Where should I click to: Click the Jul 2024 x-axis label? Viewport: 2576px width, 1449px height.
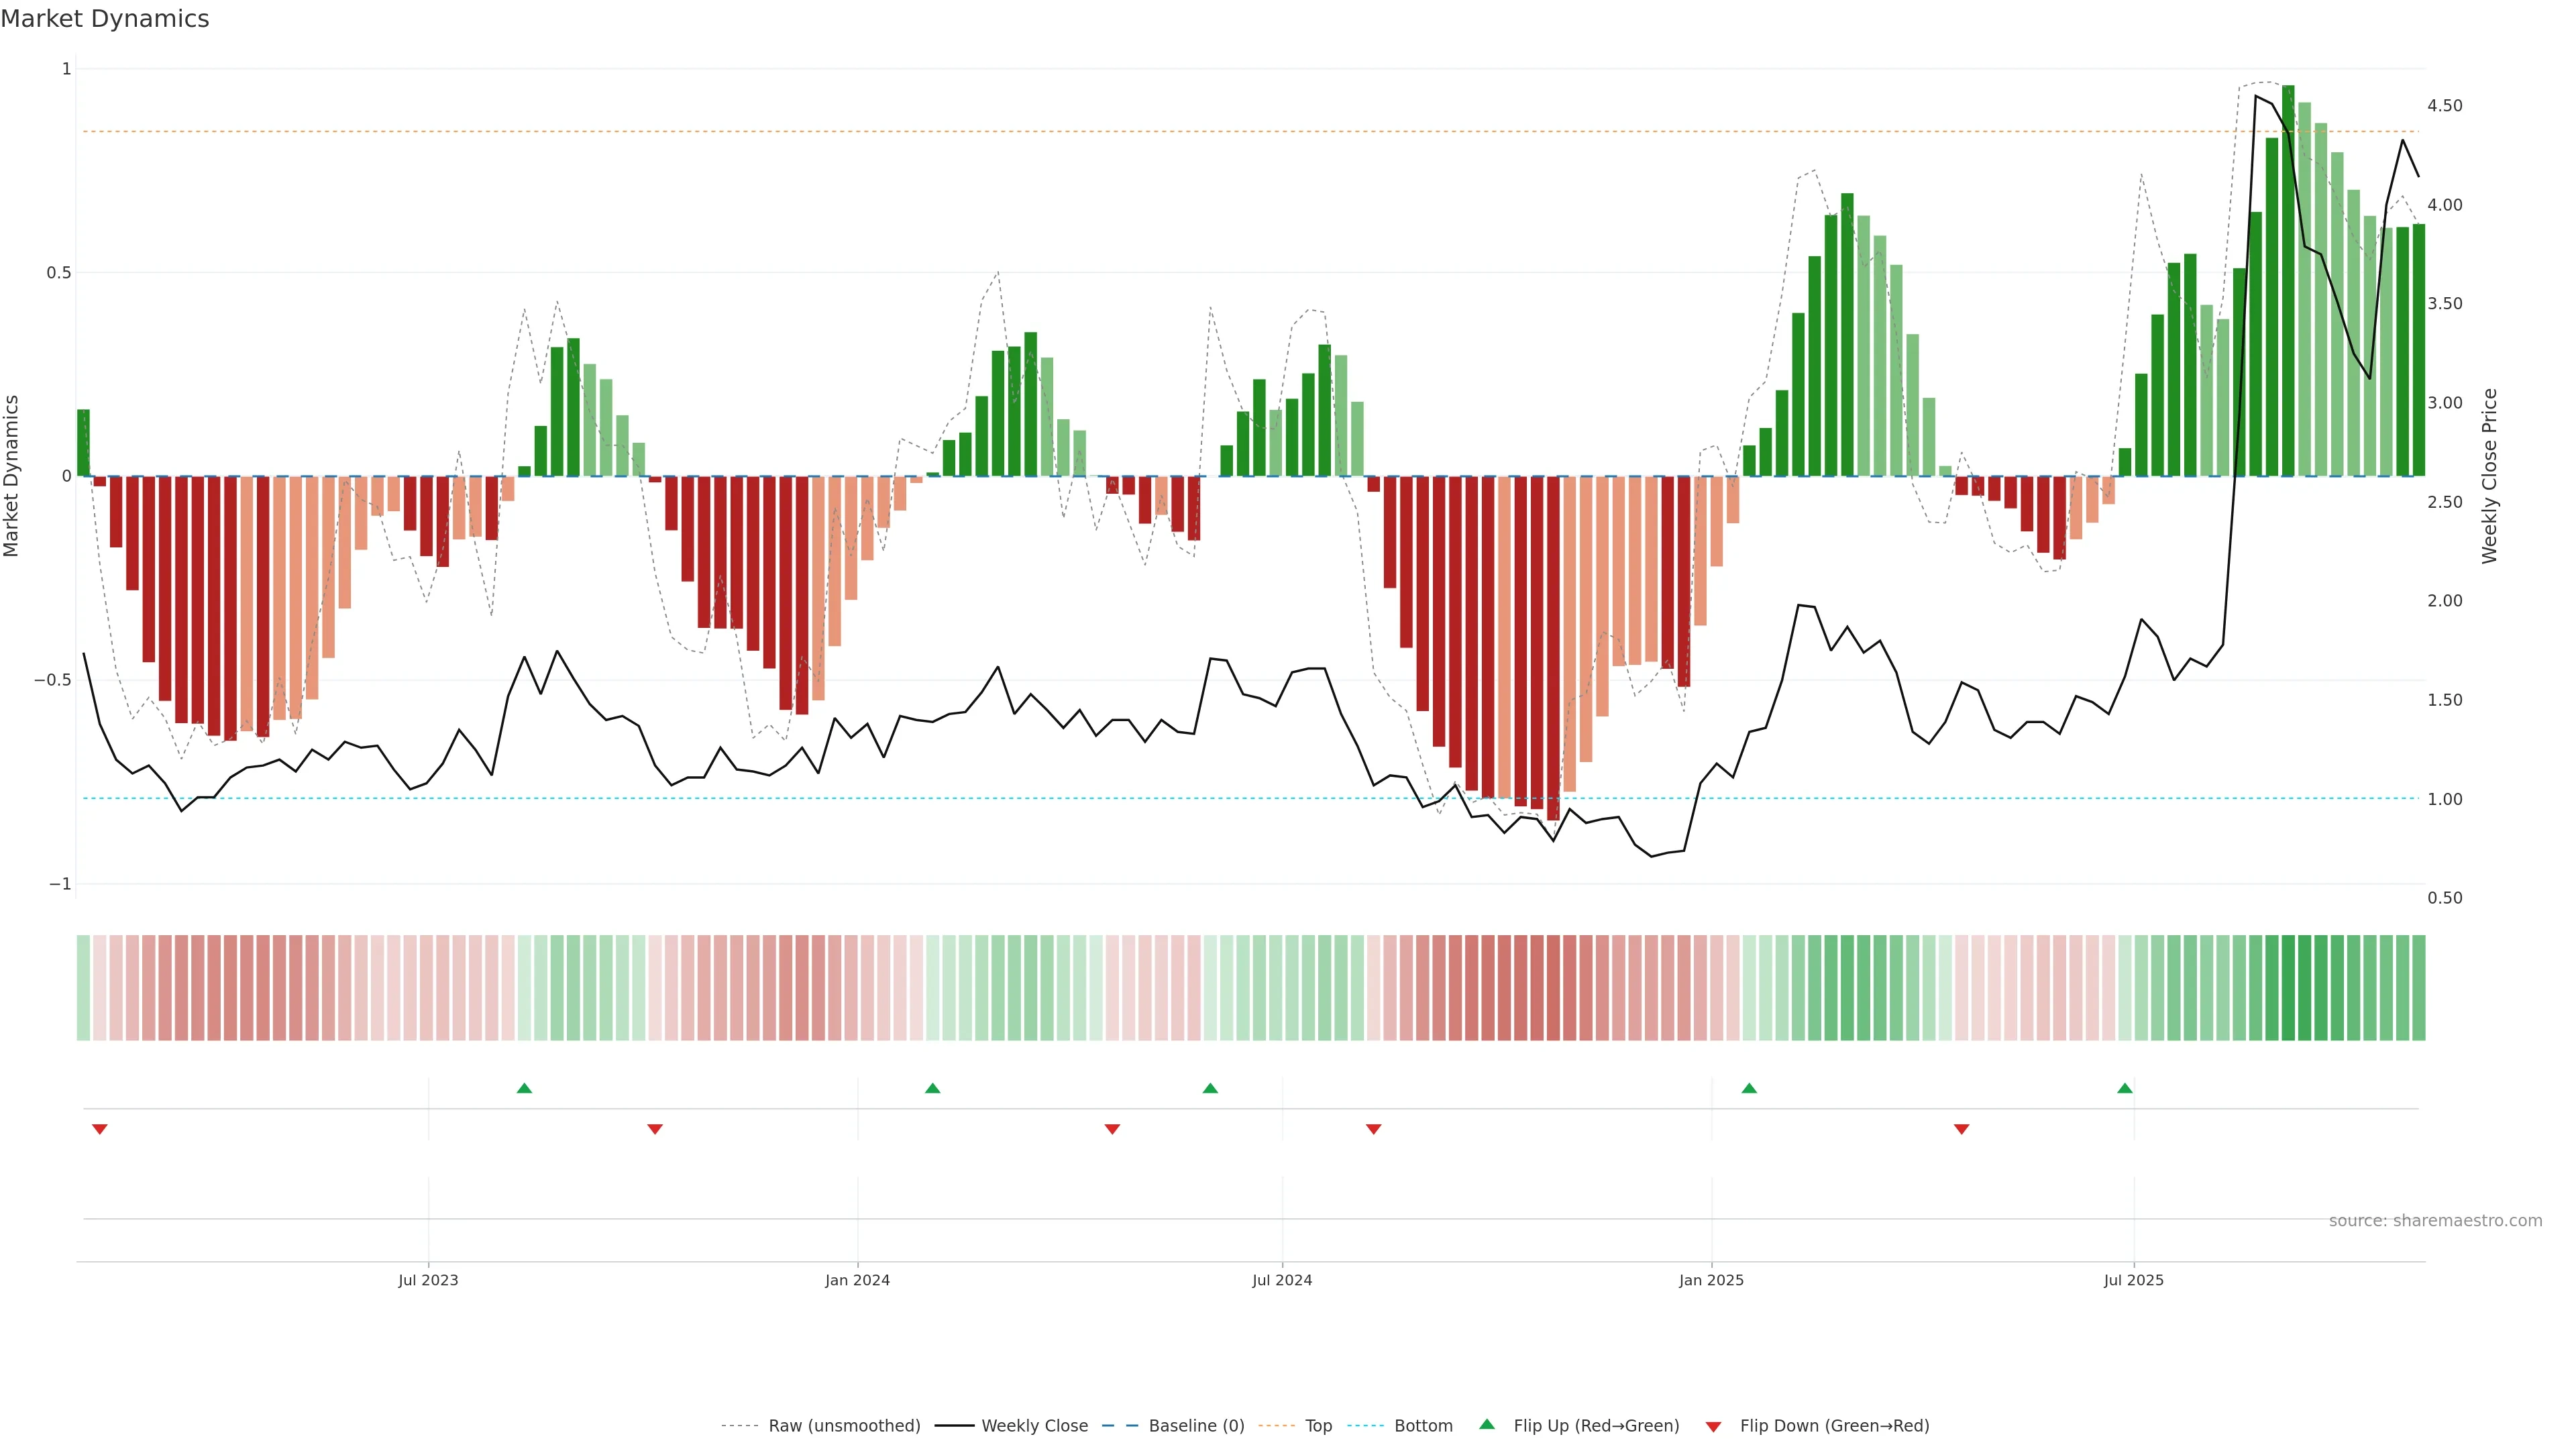(1282, 1280)
